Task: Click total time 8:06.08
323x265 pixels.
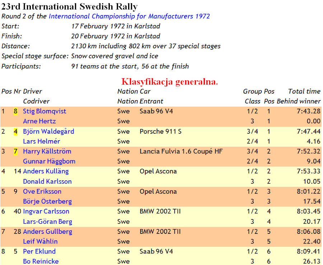Action: click(x=308, y=232)
